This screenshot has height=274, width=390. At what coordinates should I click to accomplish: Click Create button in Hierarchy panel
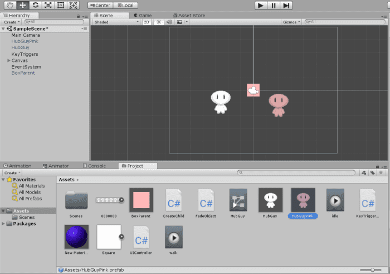click(11, 22)
